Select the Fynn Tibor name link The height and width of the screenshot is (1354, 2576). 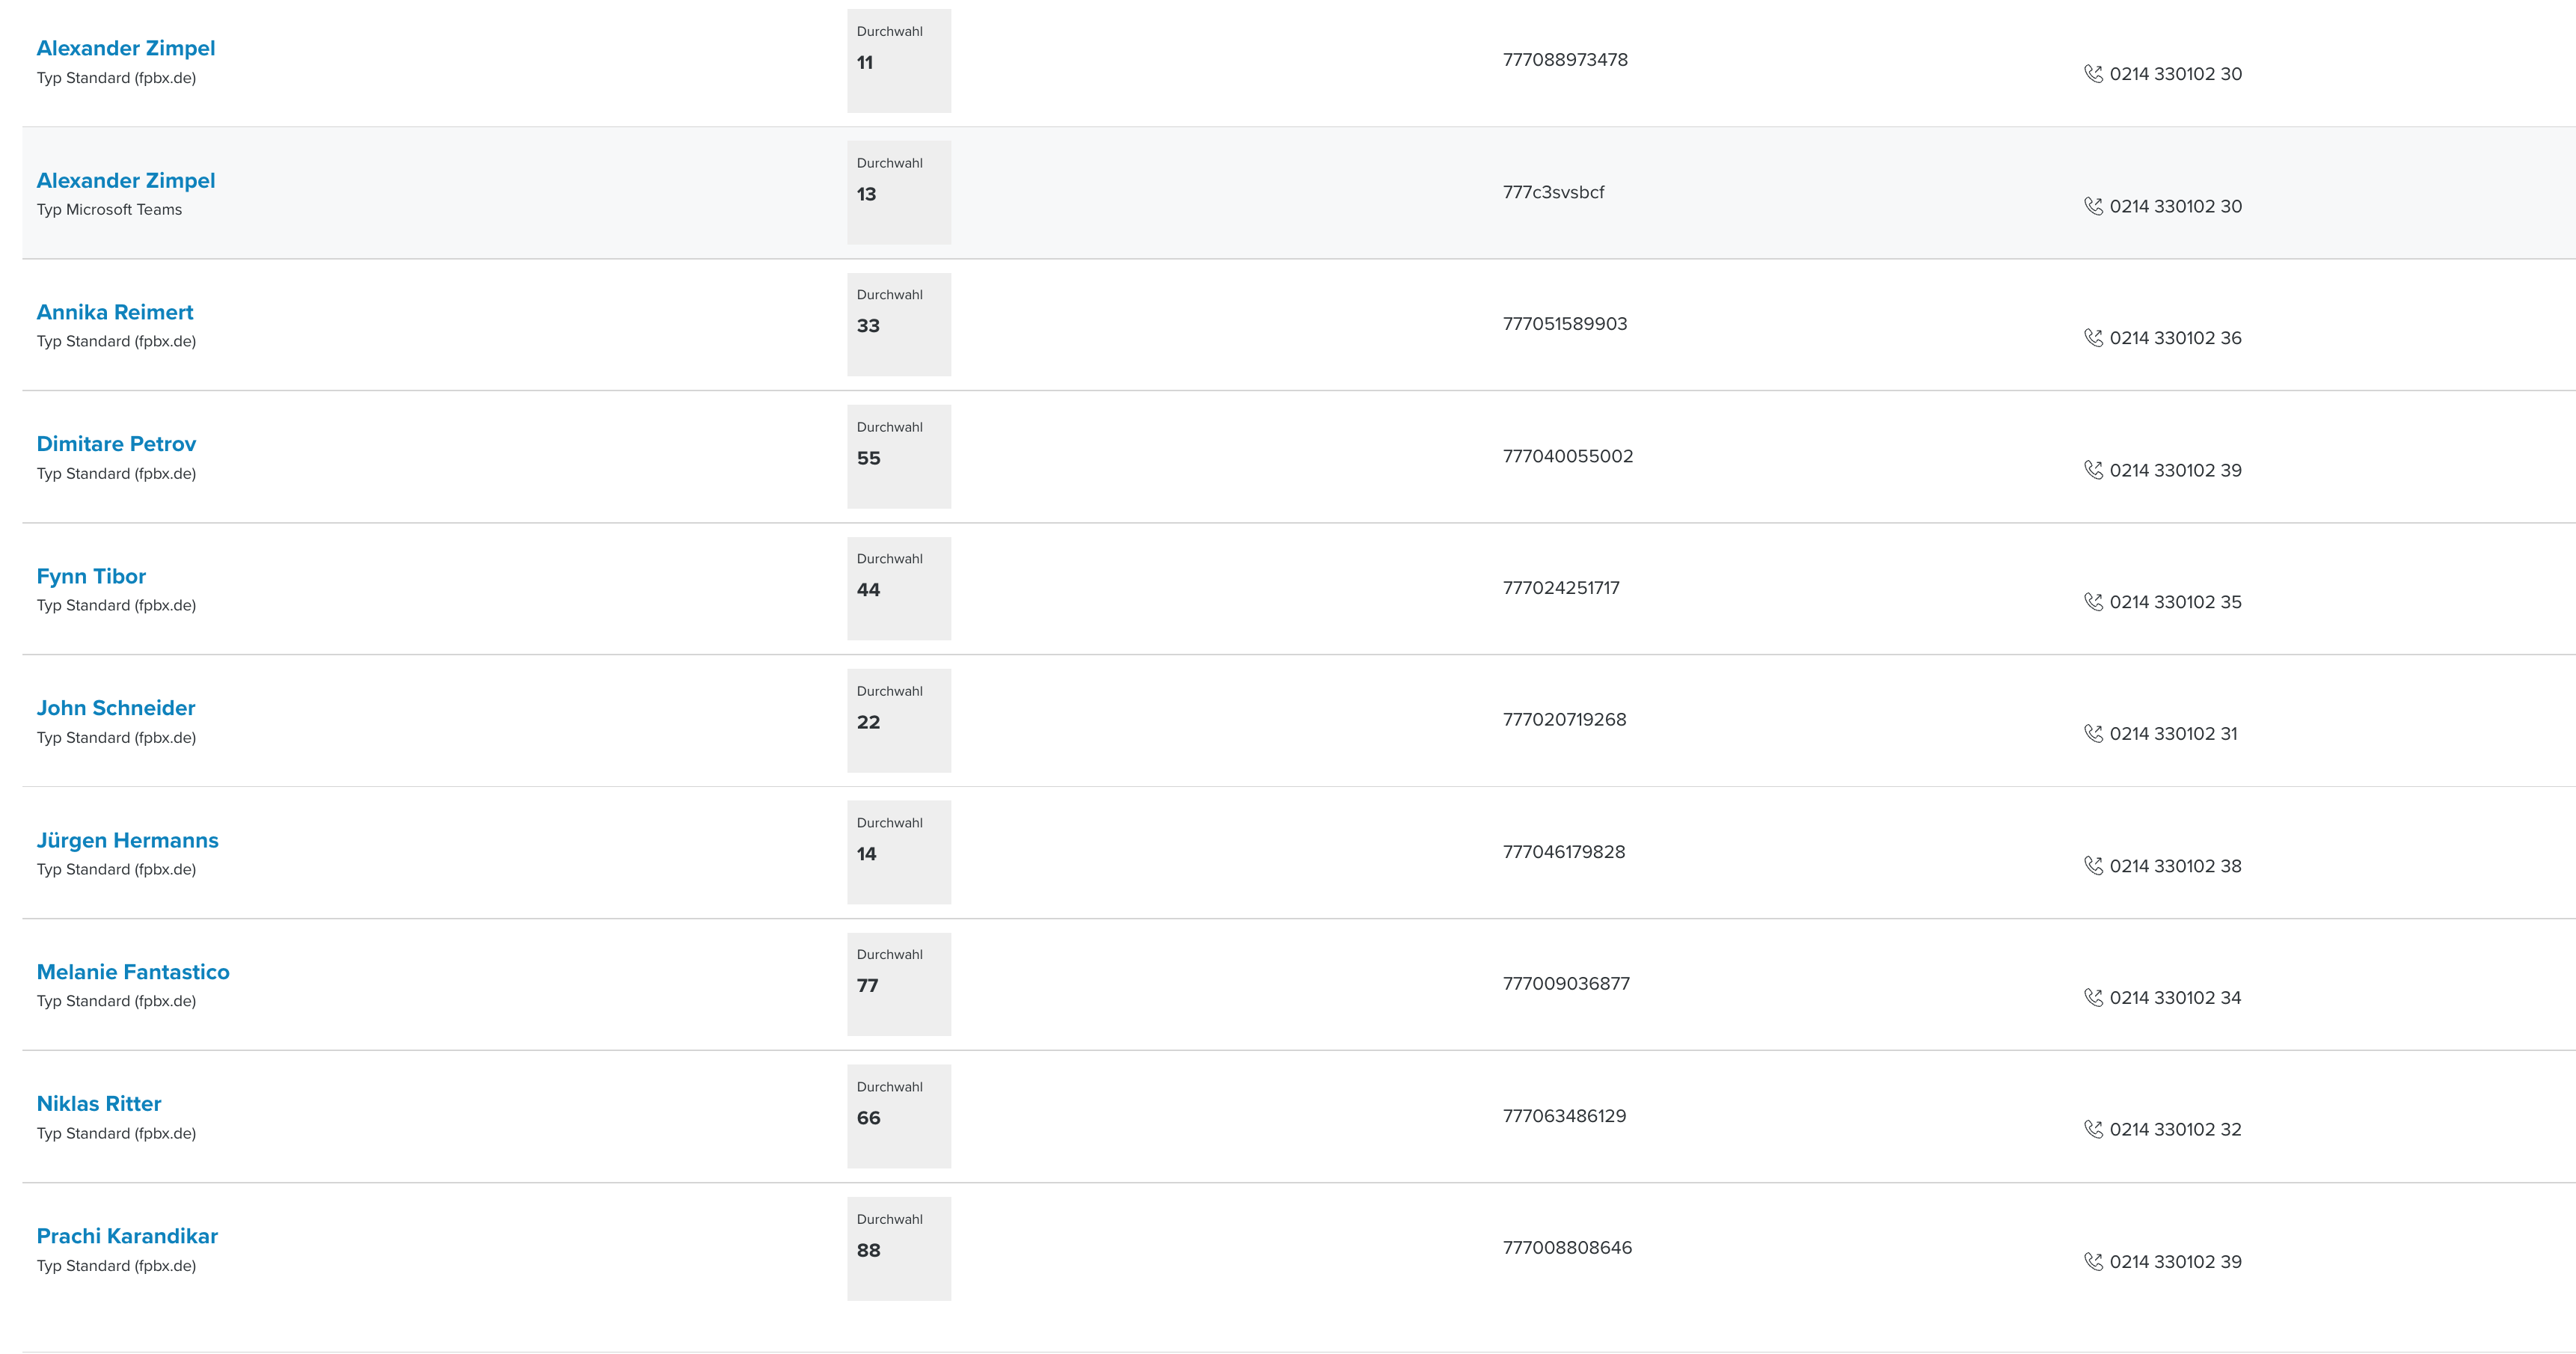coord(91,577)
